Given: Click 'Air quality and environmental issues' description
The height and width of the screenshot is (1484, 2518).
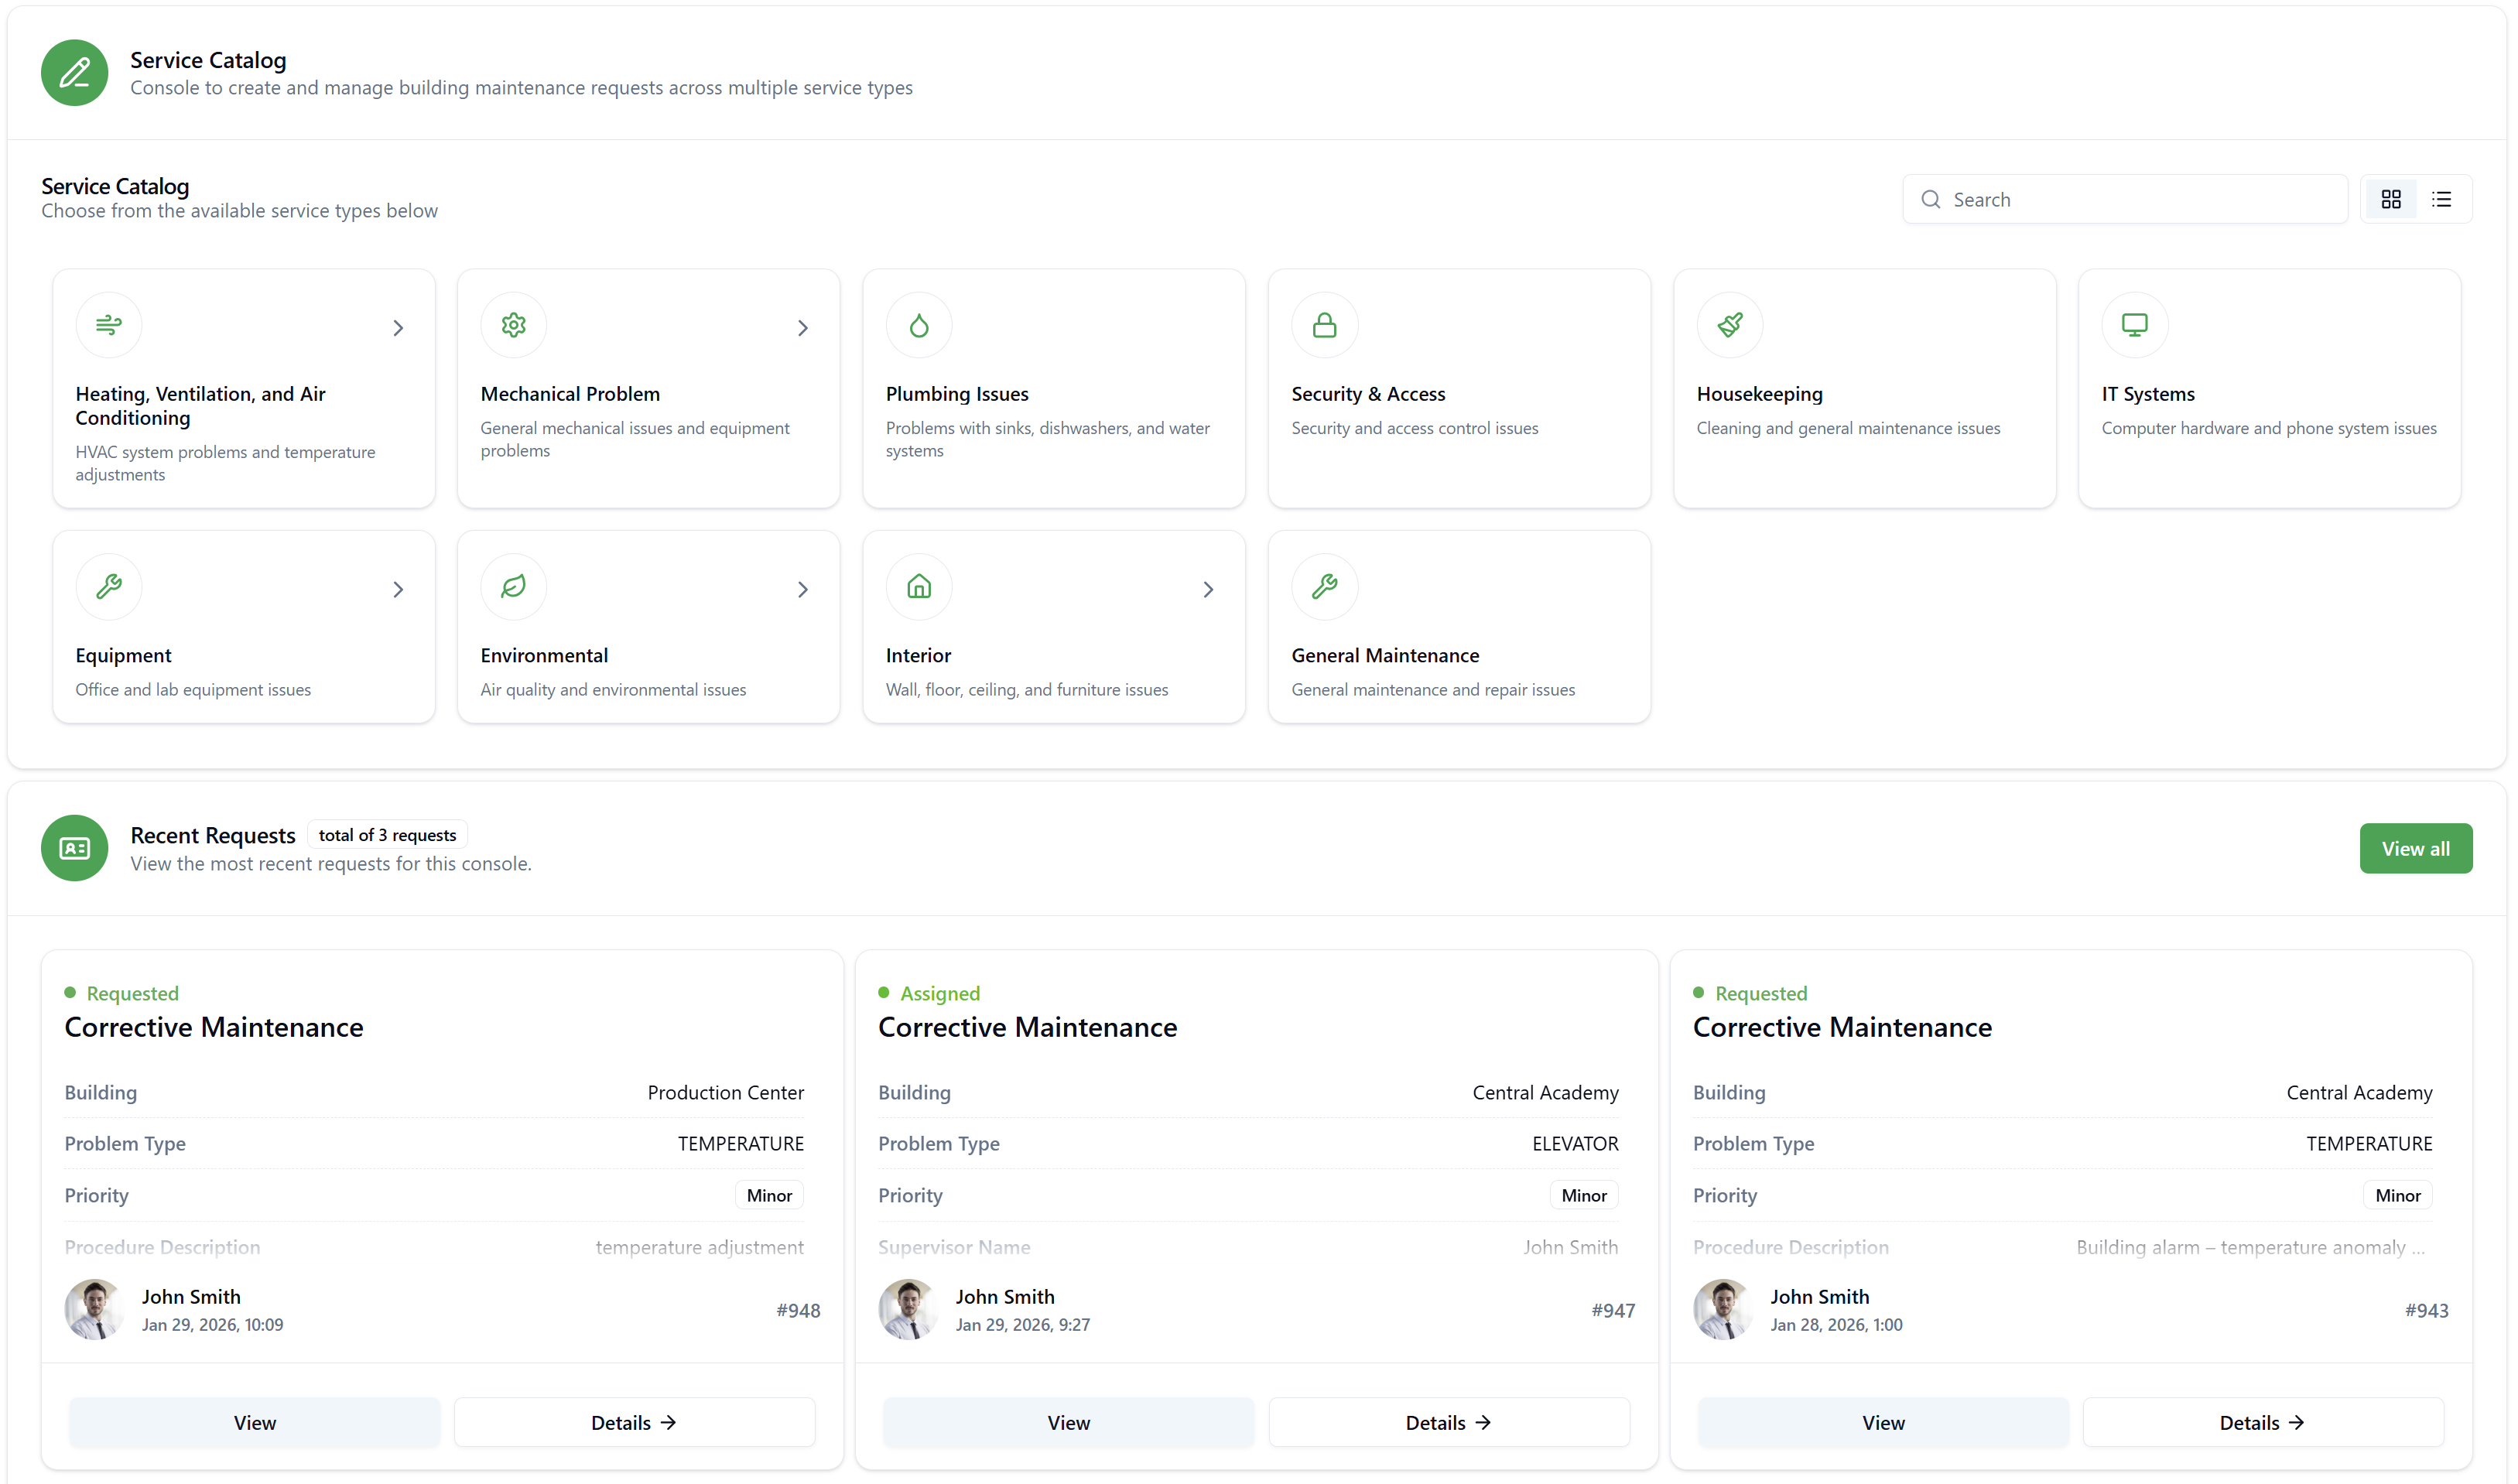Looking at the screenshot, I should tap(613, 690).
